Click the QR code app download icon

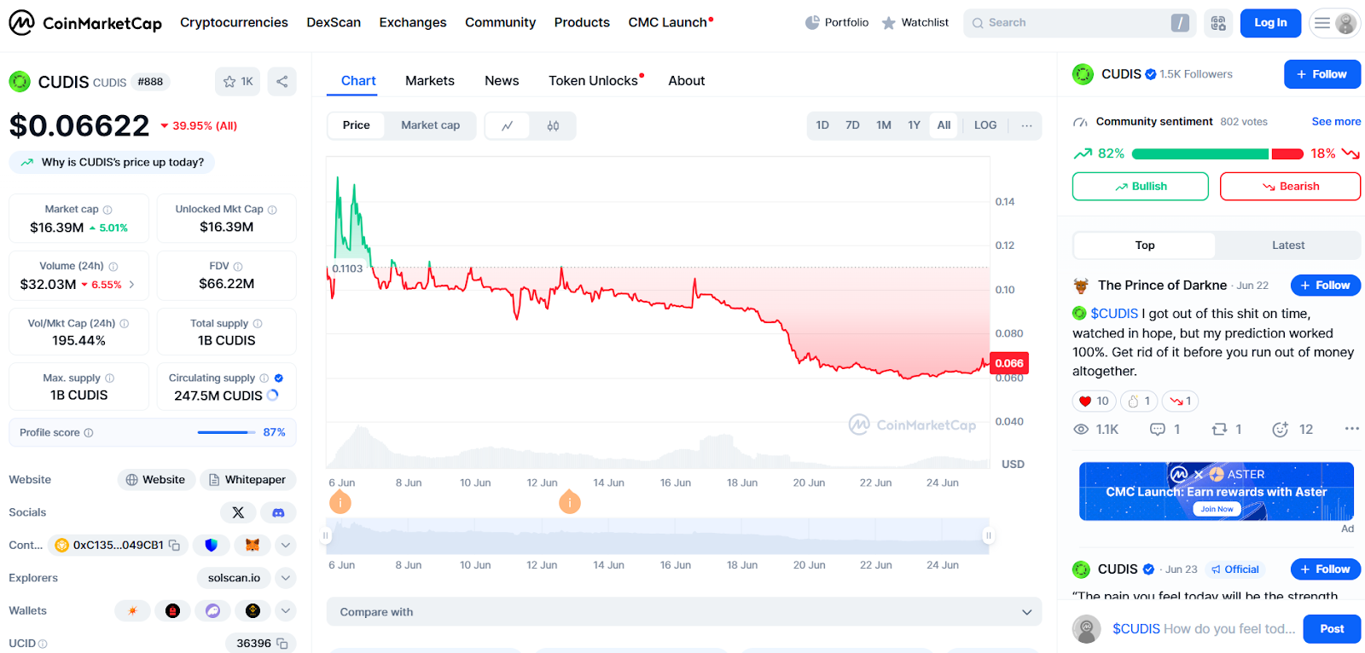coord(1218,23)
